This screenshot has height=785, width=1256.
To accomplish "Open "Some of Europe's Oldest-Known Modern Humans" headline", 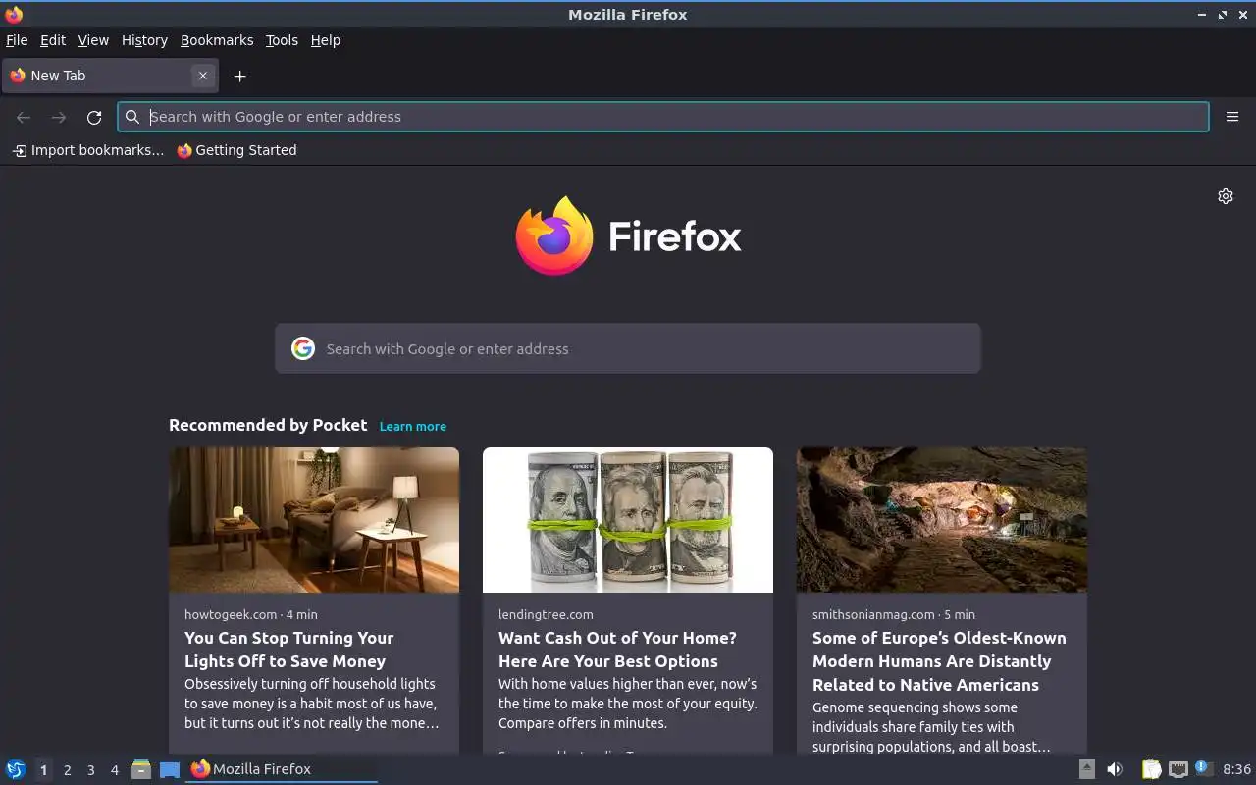I will 939,661.
